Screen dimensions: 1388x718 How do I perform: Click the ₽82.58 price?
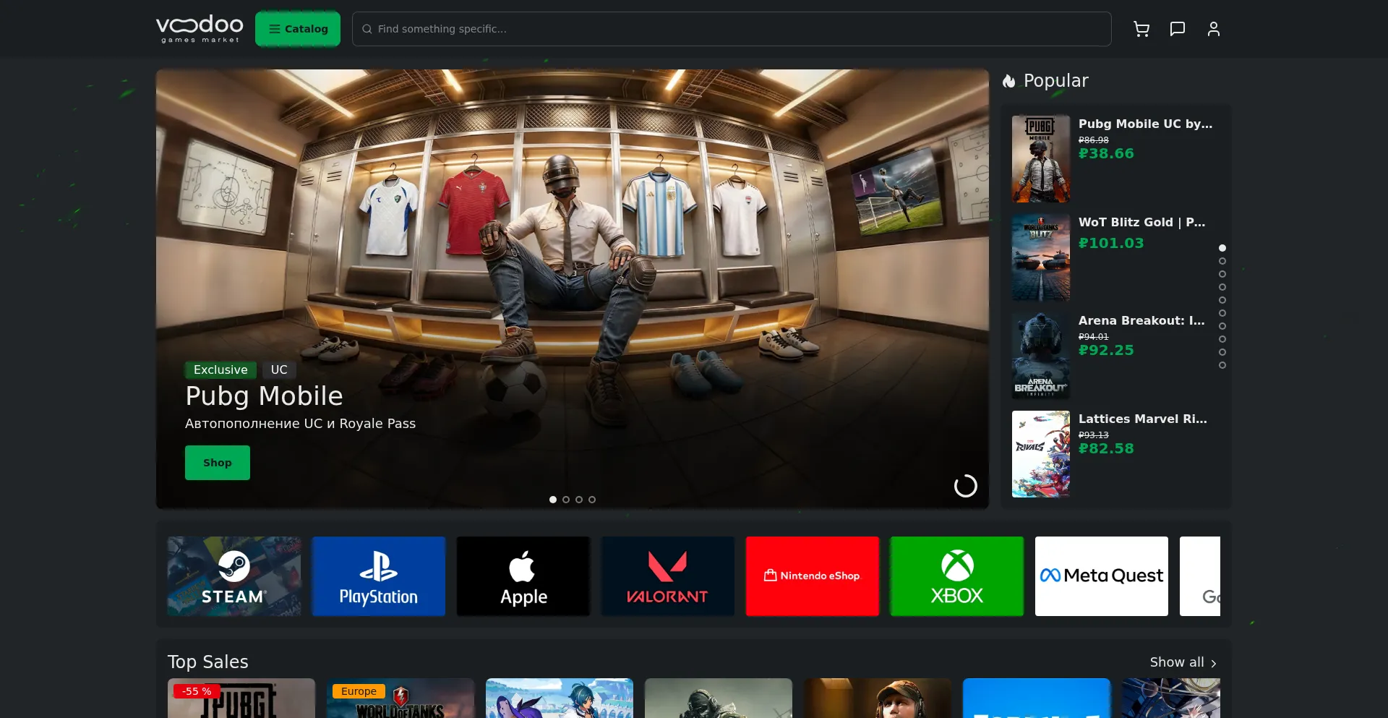1106,448
